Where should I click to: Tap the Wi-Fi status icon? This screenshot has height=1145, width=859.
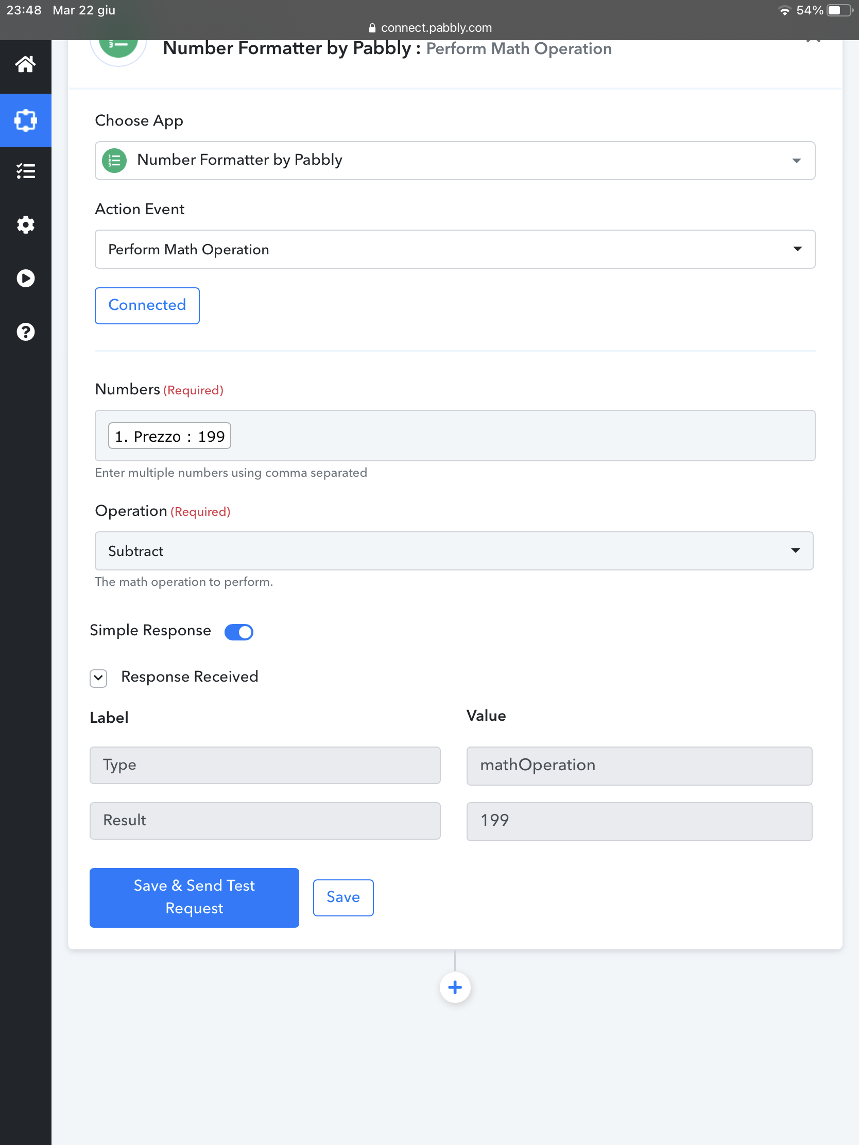click(x=785, y=10)
